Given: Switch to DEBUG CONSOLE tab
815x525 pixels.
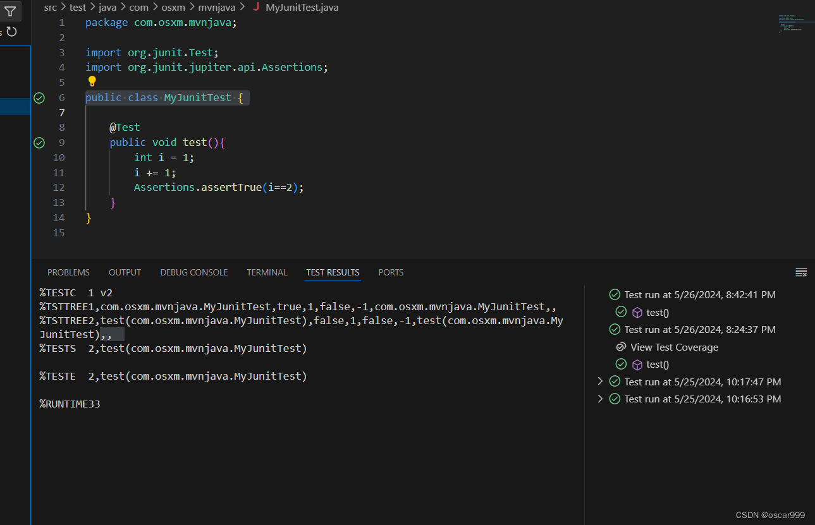Looking at the screenshot, I should (x=193, y=272).
